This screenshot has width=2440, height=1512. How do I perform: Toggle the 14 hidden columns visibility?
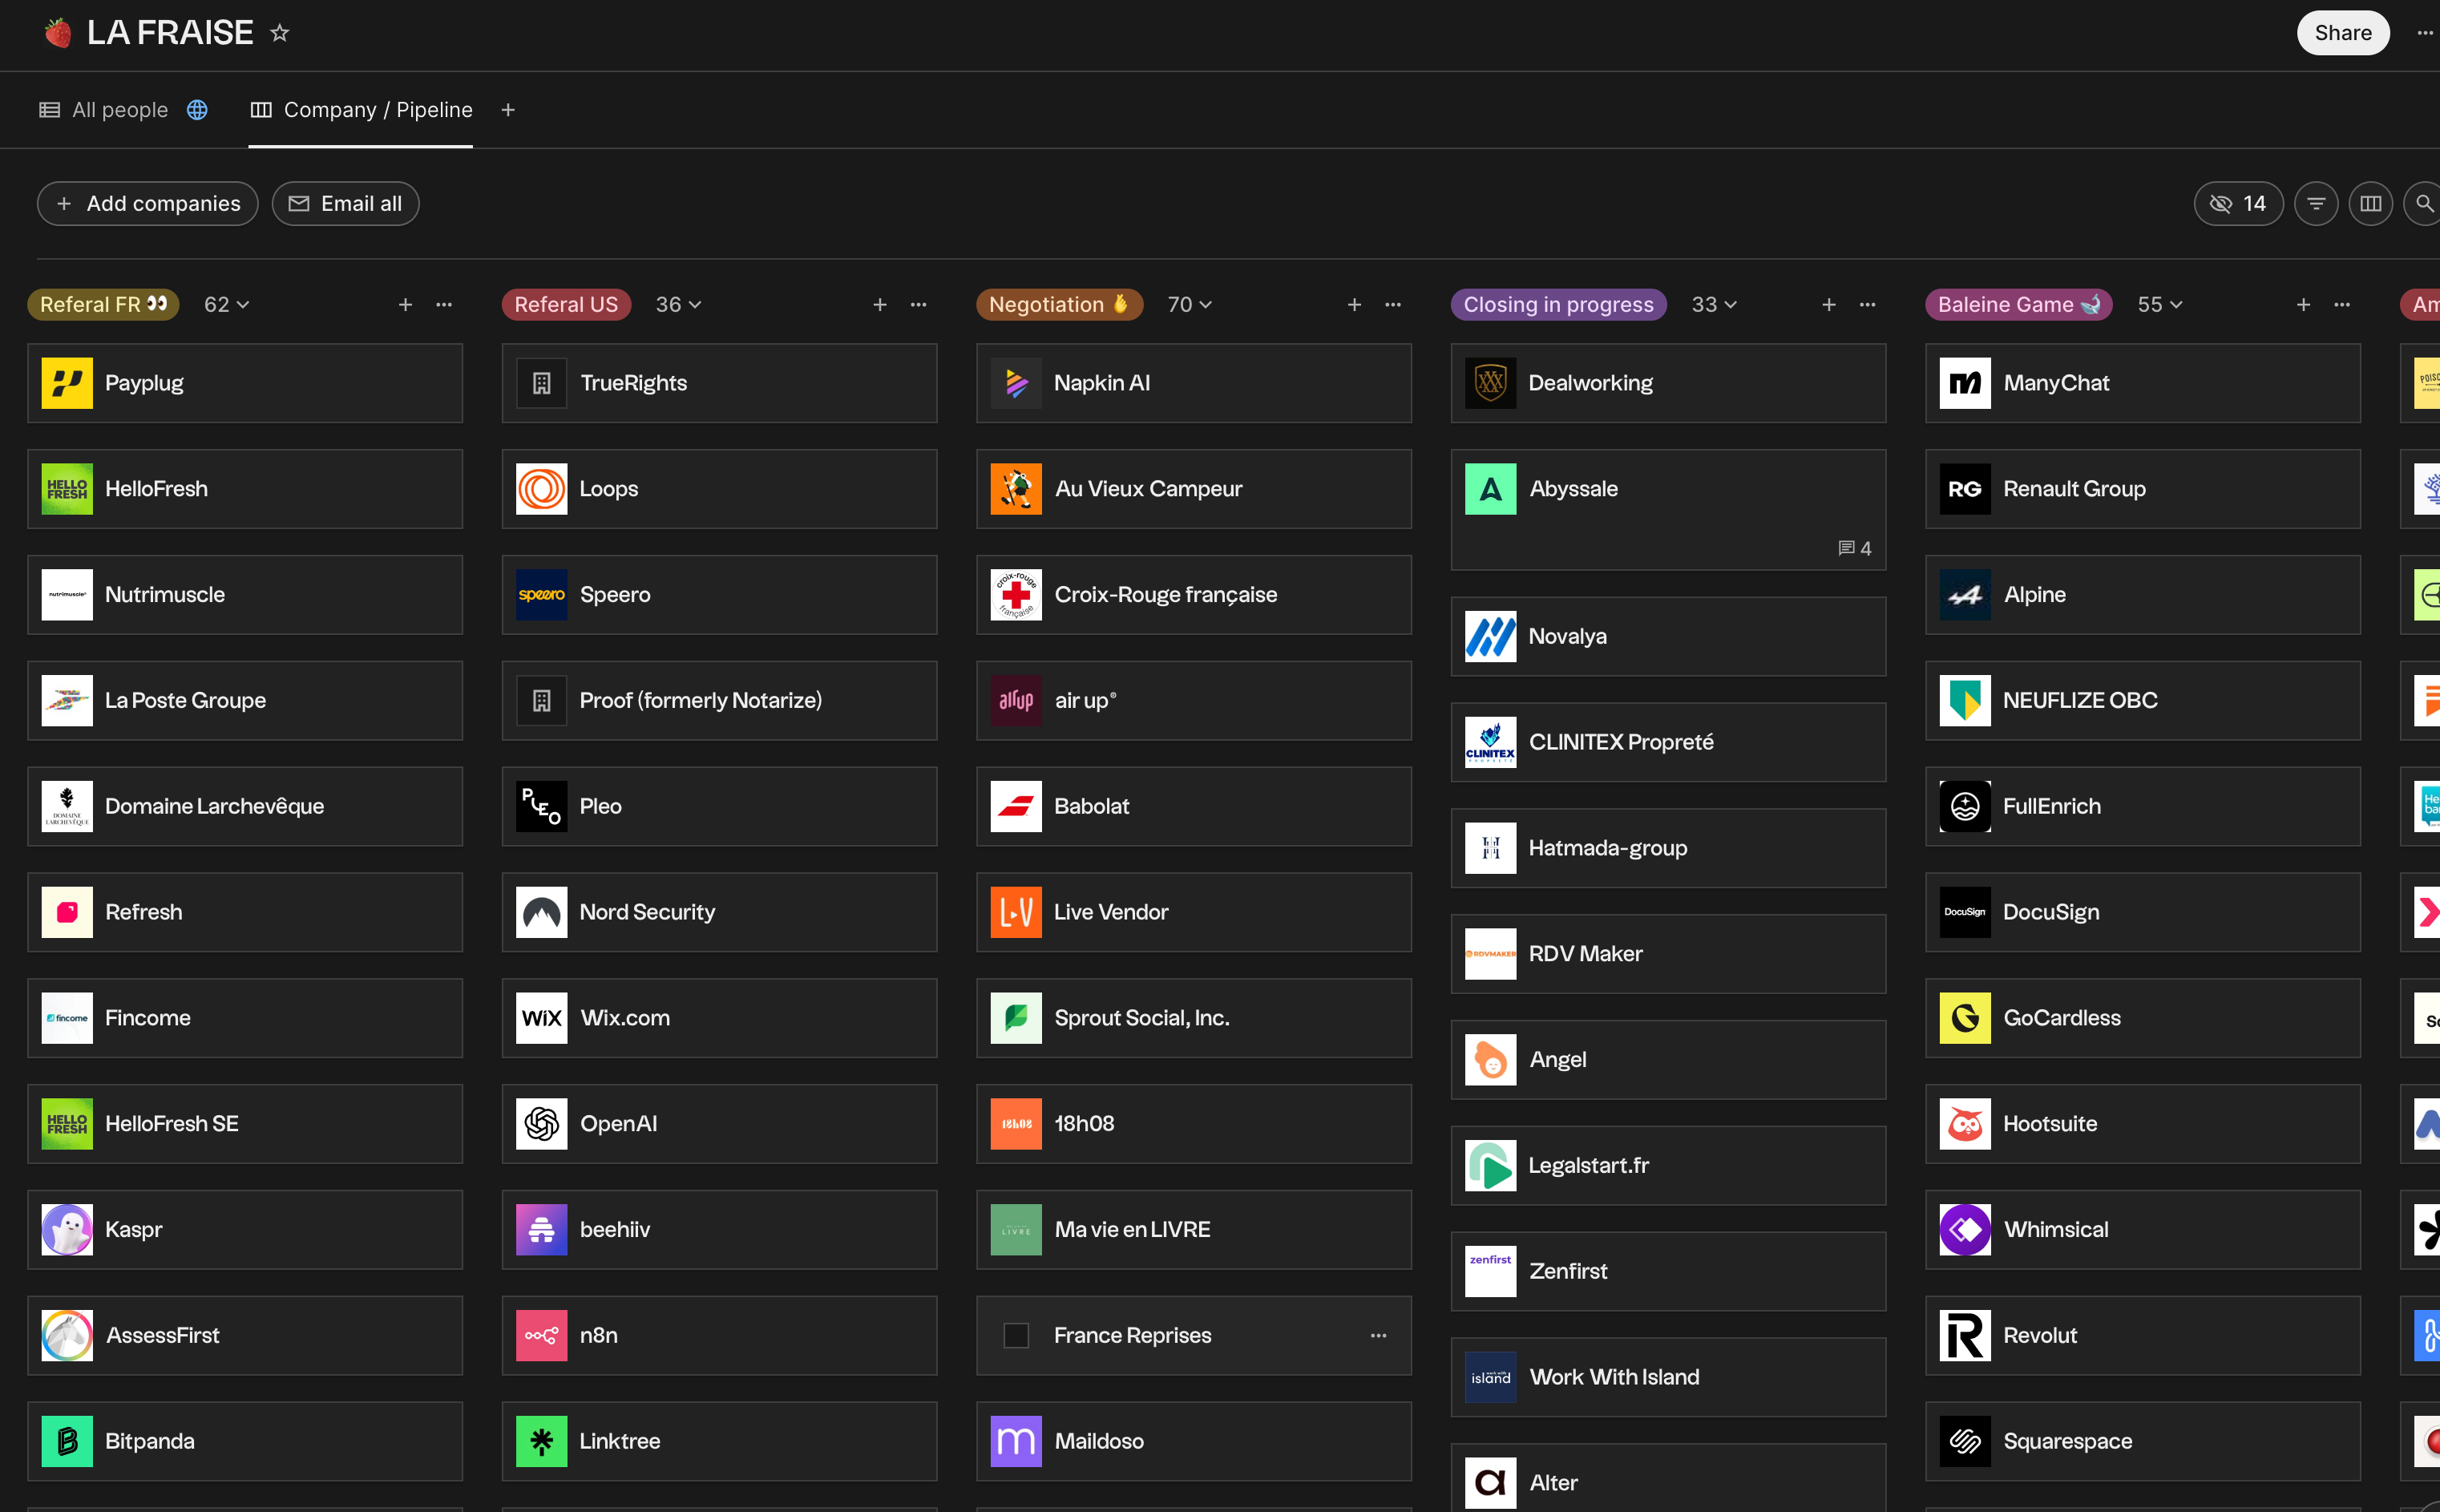click(2238, 204)
